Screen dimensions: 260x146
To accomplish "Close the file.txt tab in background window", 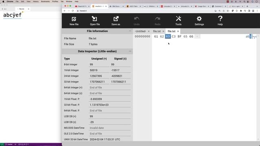I will pyautogui.click(x=28, y=9).
